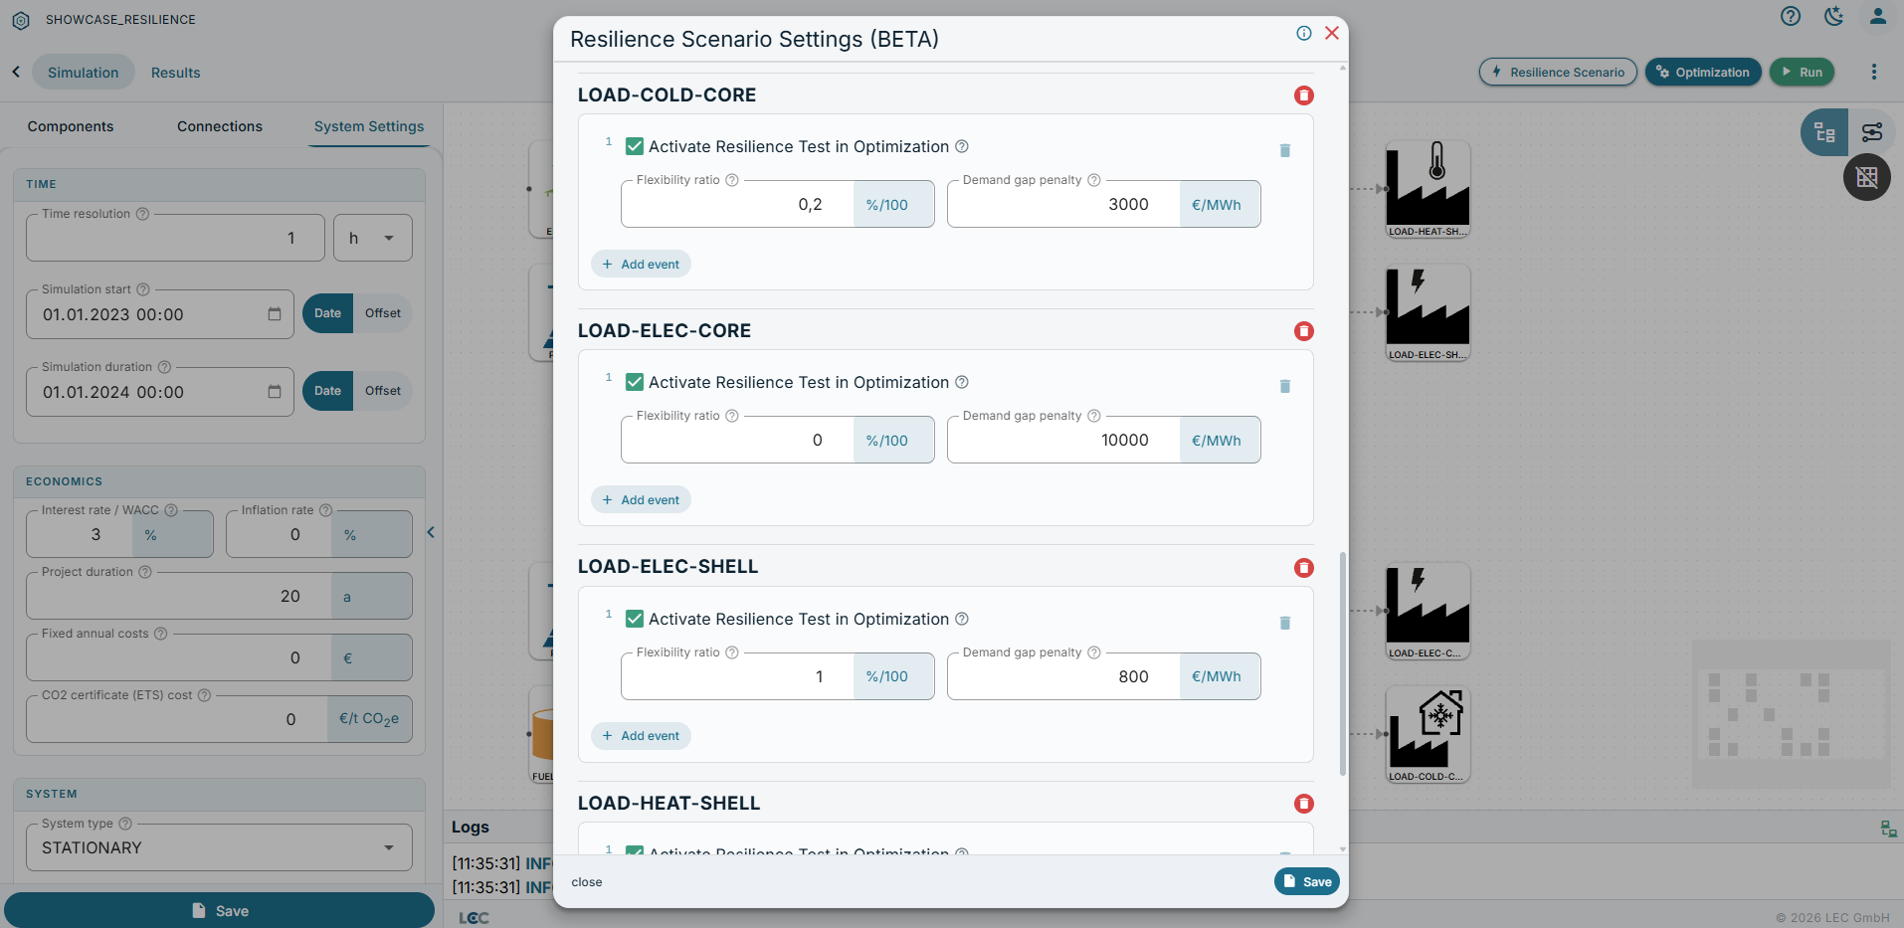Open the user account icon
This screenshot has height=928, width=1904.
(x=1877, y=16)
